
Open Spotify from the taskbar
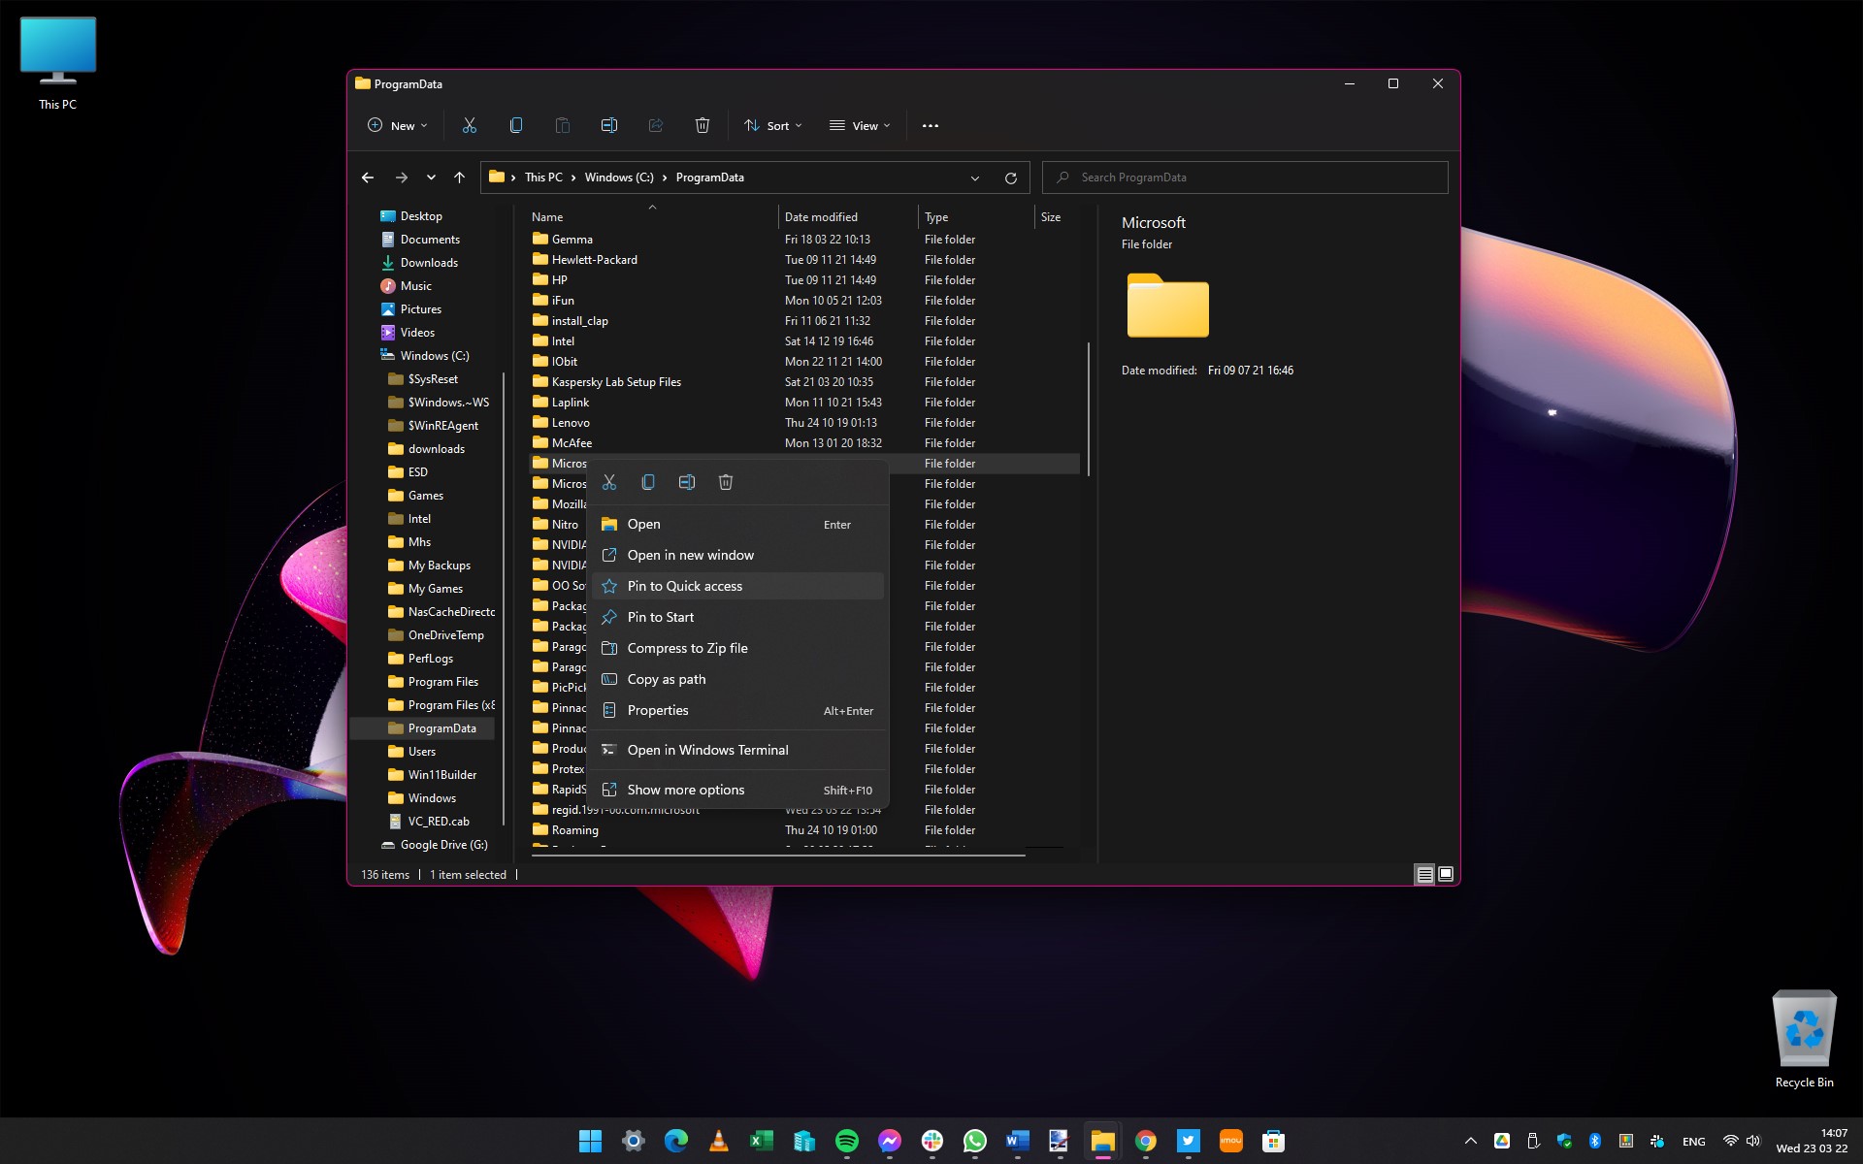click(847, 1141)
